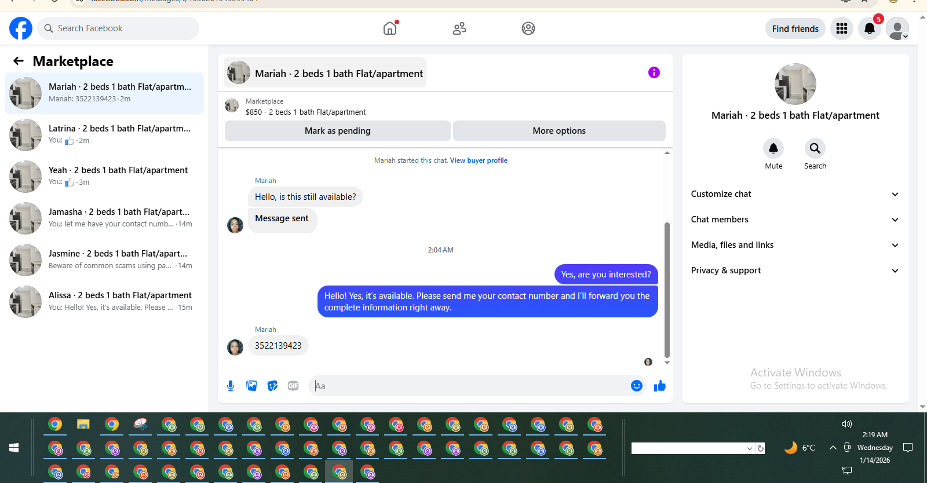Open Windows Start button
This screenshot has width=927, height=483.
pos(14,448)
